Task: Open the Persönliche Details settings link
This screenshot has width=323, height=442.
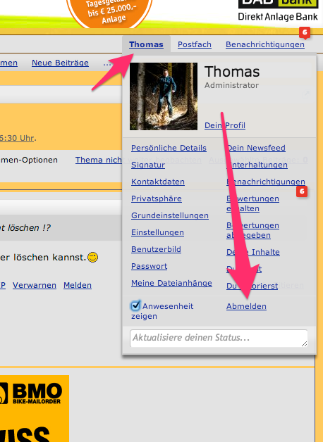Action: (x=169, y=148)
